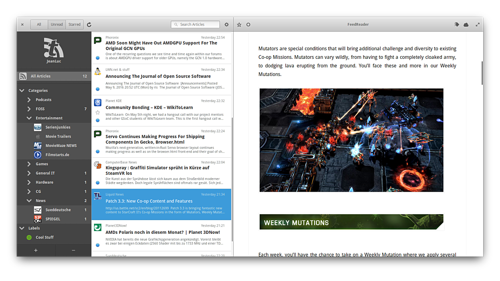Add a feed with the plus button

click(36, 250)
